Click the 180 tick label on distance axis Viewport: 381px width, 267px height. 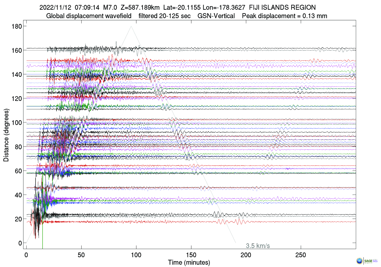17,26
